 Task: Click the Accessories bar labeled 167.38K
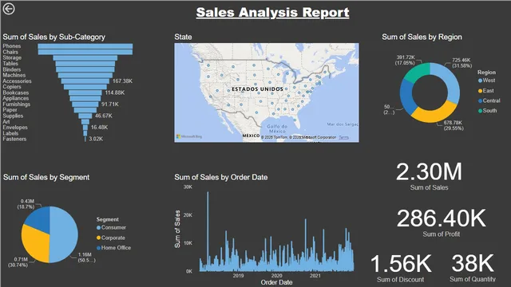coord(85,81)
